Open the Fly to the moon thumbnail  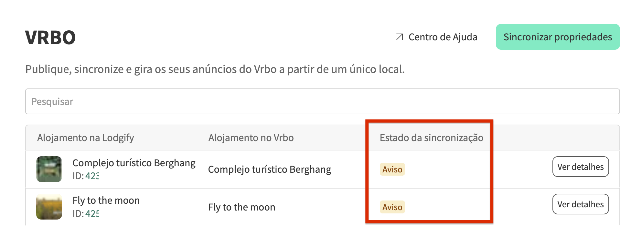pos(49,207)
